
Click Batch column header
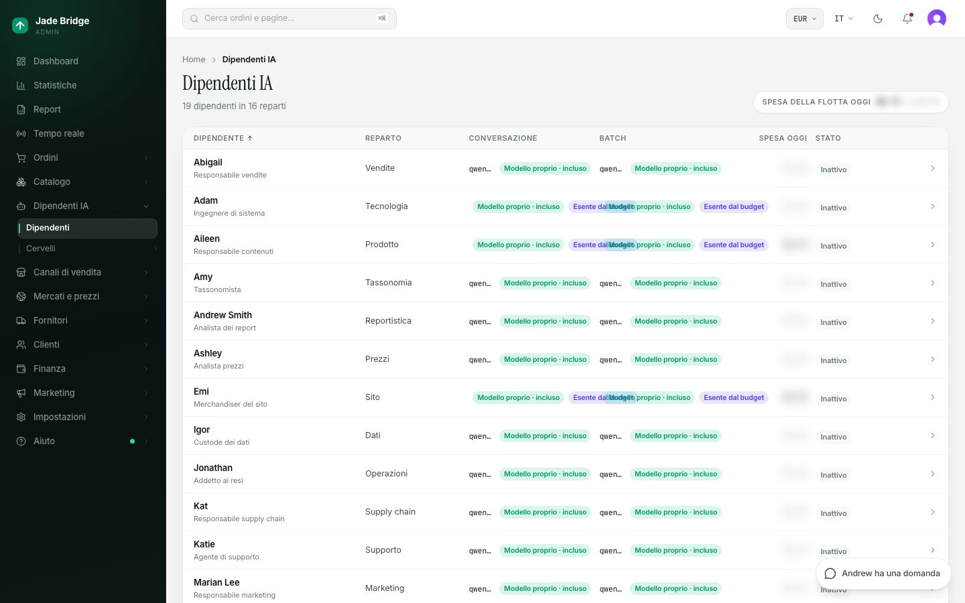(613, 138)
